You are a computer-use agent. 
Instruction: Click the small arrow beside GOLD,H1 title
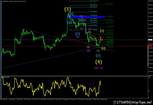[2, 2]
